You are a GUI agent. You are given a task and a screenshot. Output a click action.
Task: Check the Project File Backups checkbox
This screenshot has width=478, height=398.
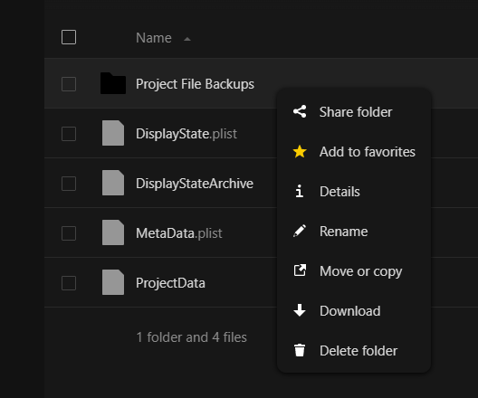pos(69,84)
